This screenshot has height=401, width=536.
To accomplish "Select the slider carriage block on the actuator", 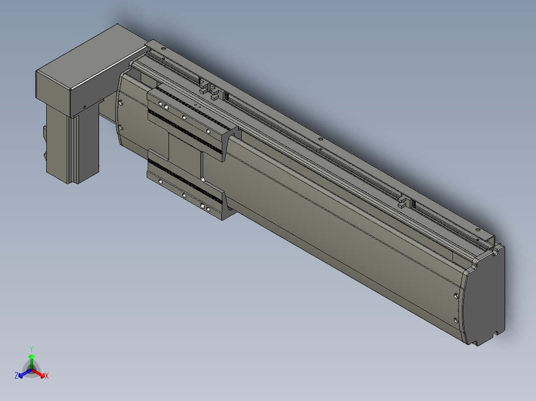I will coord(192,152).
